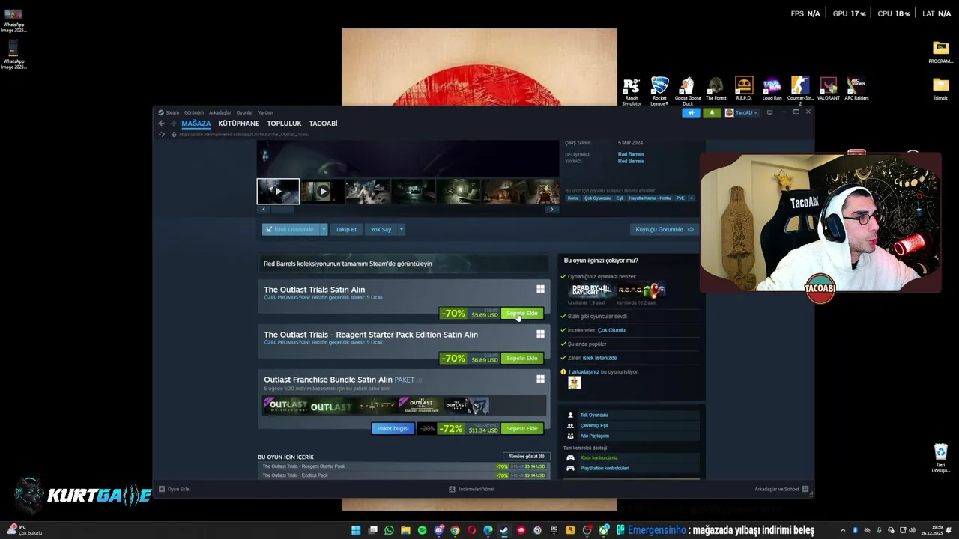Open WhatsApp from the taskbar

389,530
